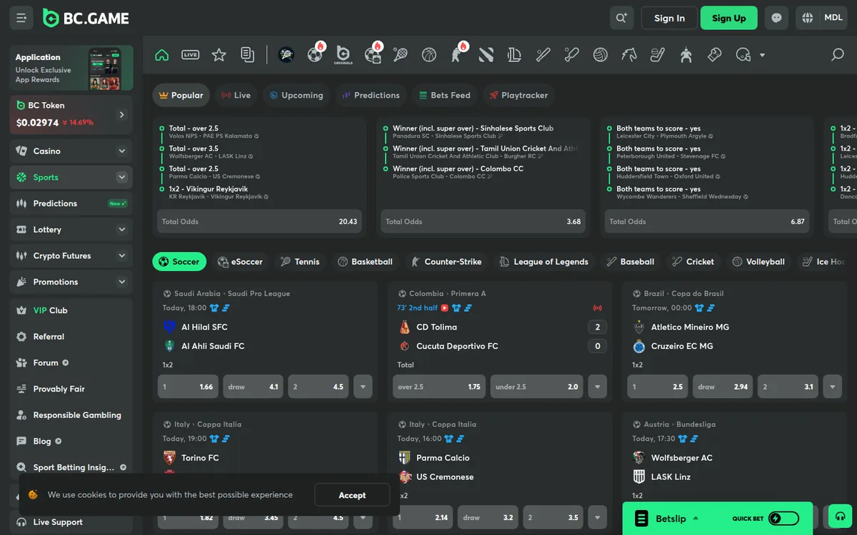Switch to the Upcoming tab

tap(296, 95)
